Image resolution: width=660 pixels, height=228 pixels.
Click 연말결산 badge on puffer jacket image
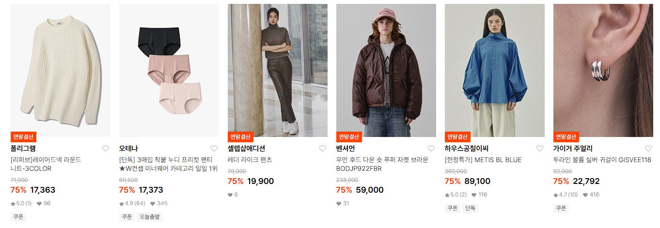(349, 137)
